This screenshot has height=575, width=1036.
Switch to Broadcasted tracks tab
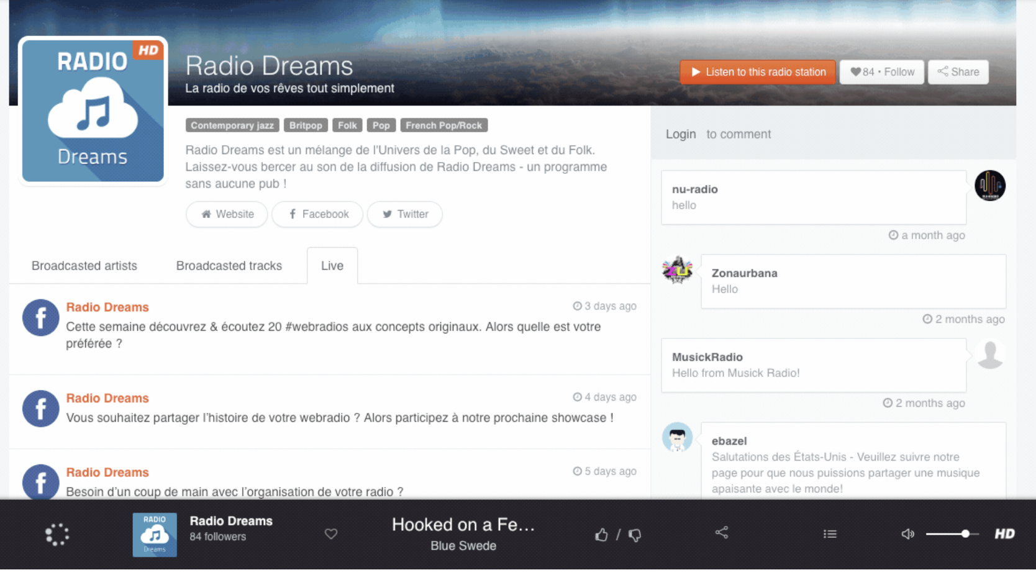point(229,266)
